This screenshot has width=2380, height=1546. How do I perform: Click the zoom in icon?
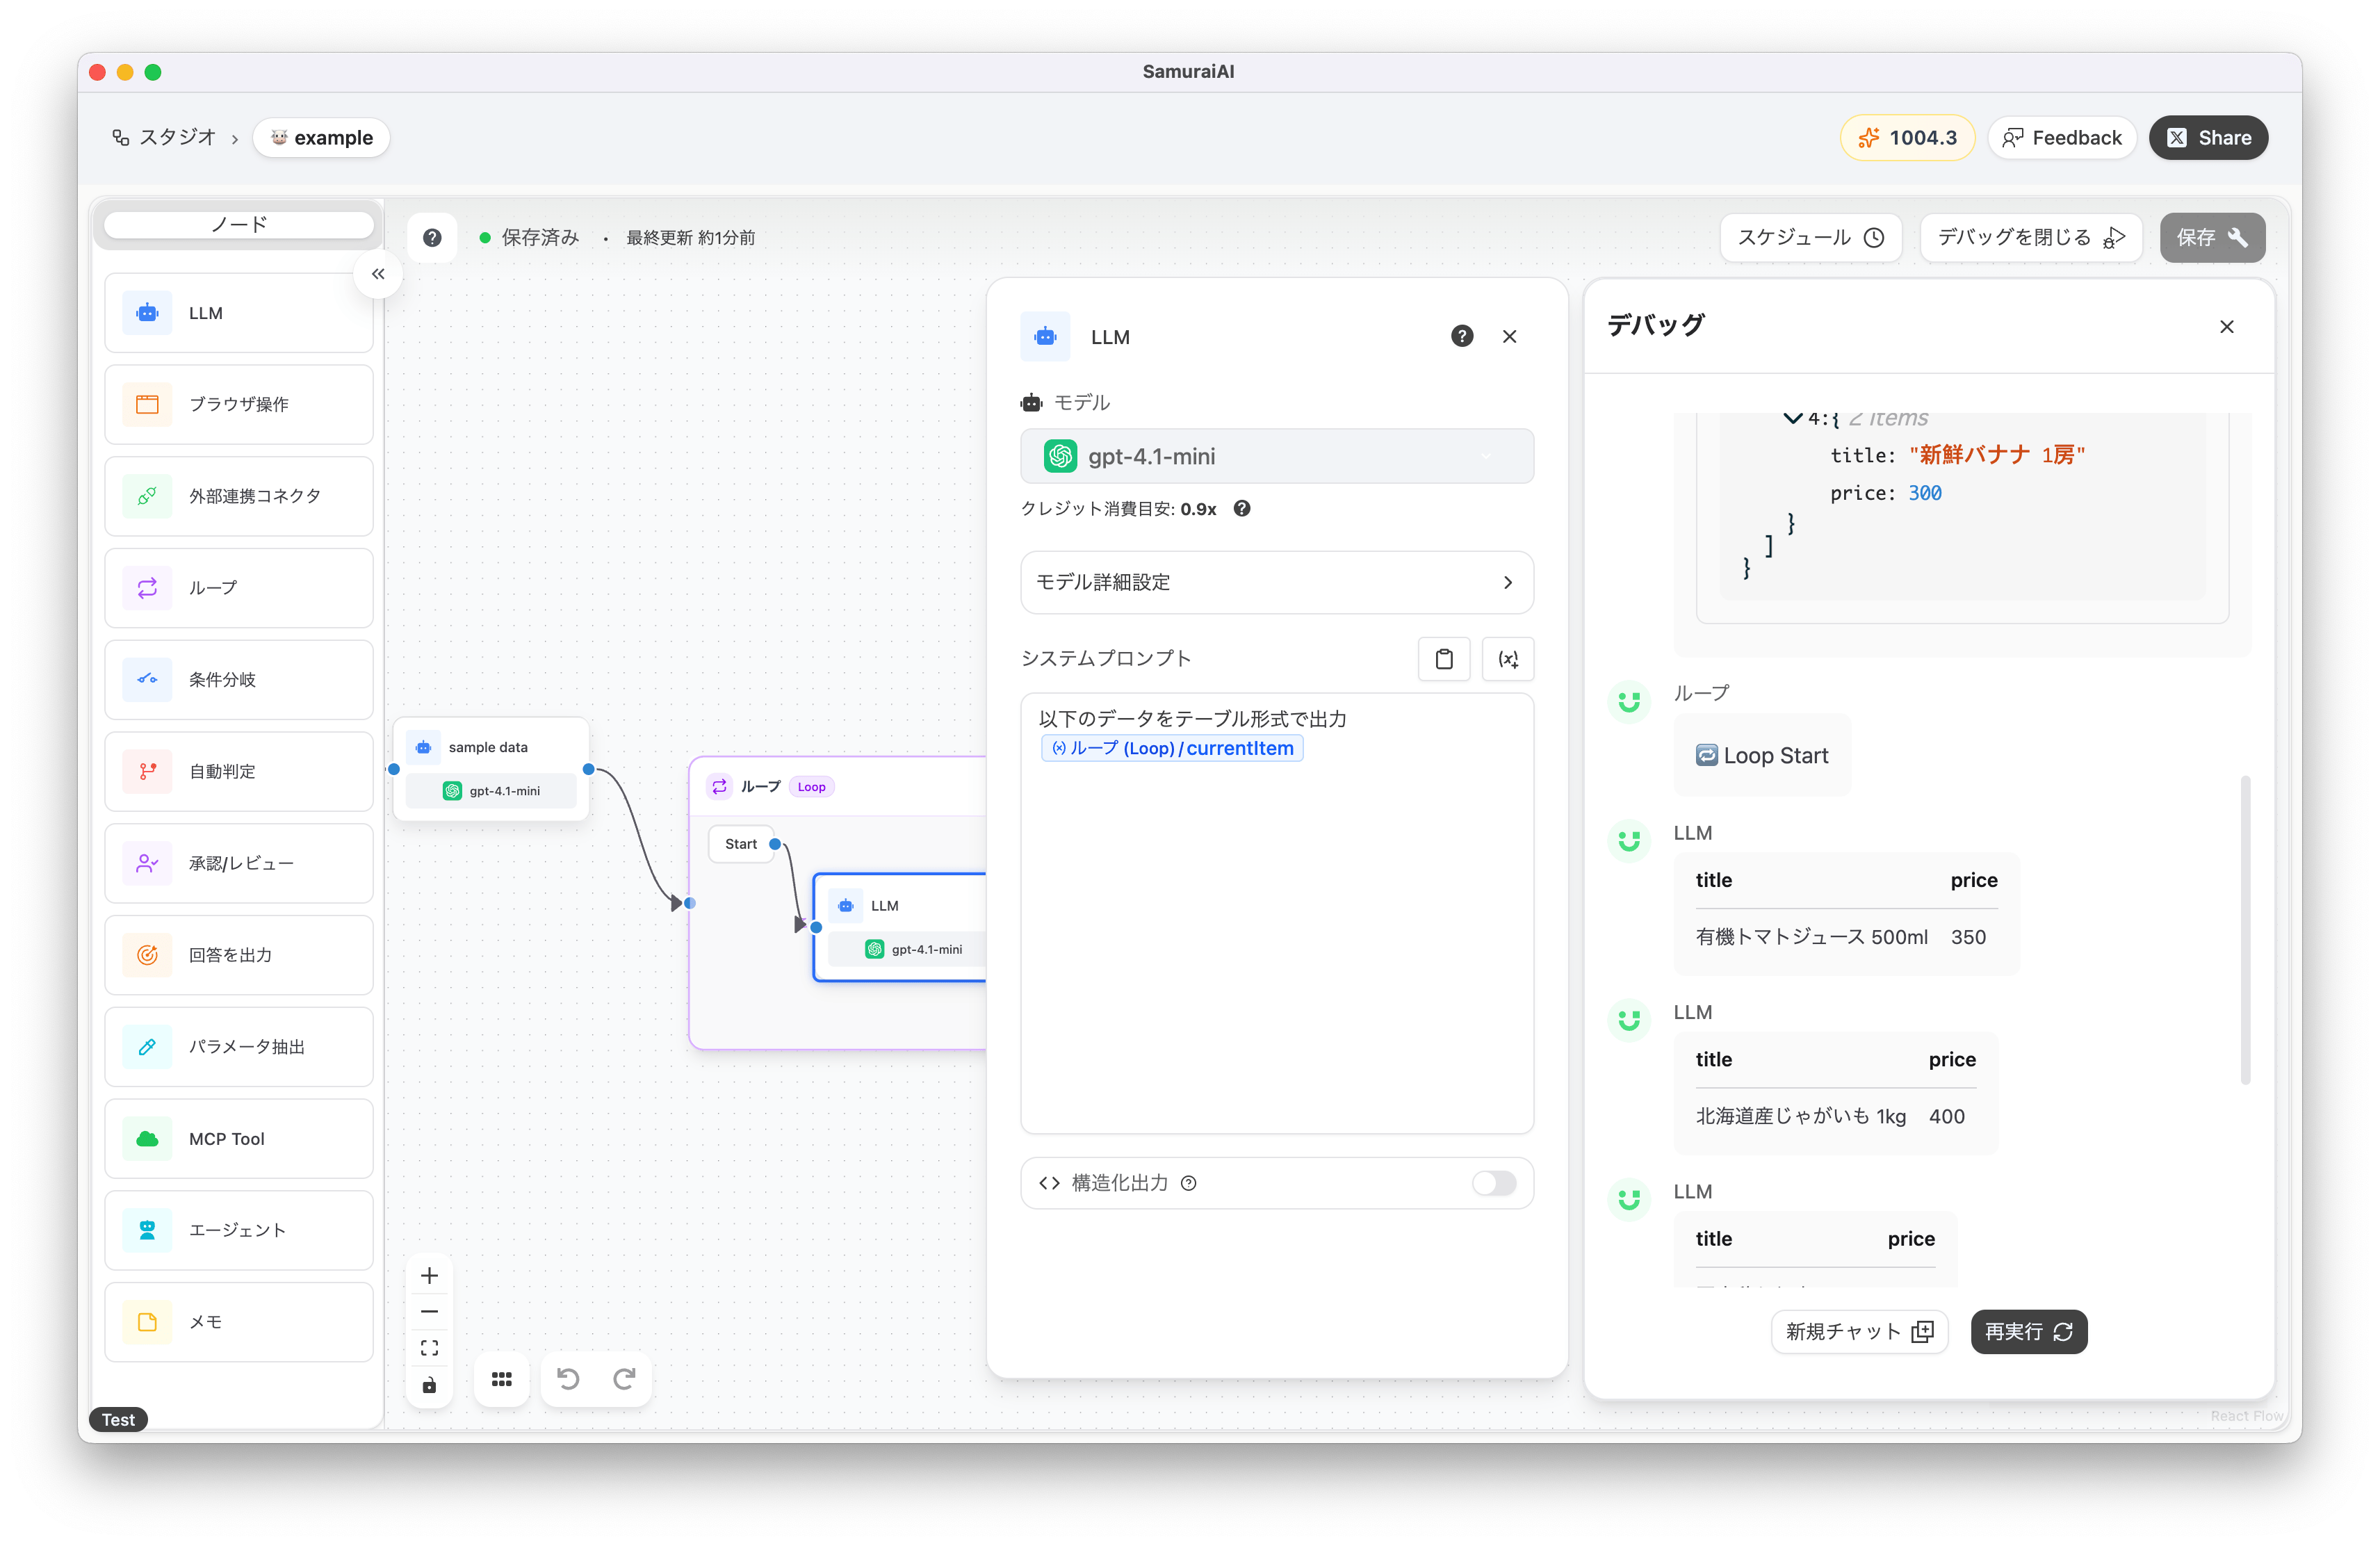429,1275
